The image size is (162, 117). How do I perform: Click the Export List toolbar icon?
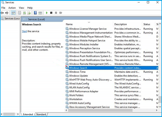29,13
